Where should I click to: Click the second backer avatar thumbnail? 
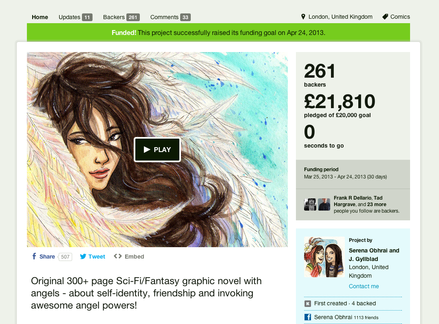click(324, 204)
